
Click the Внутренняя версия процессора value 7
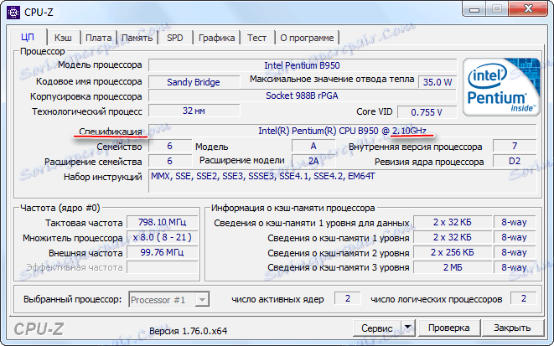[515, 146]
